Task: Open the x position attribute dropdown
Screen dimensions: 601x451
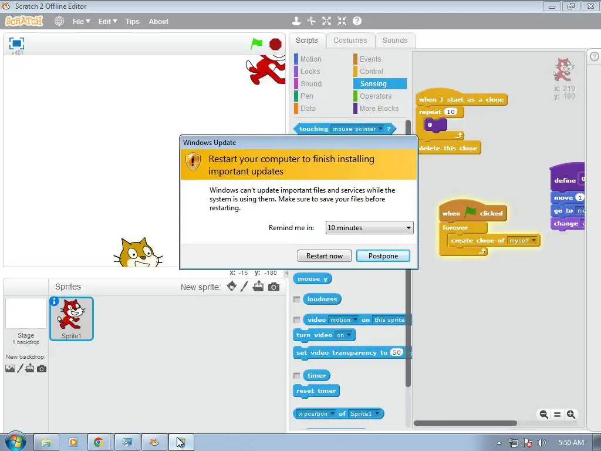Action: pyautogui.click(x=332, y=413)
